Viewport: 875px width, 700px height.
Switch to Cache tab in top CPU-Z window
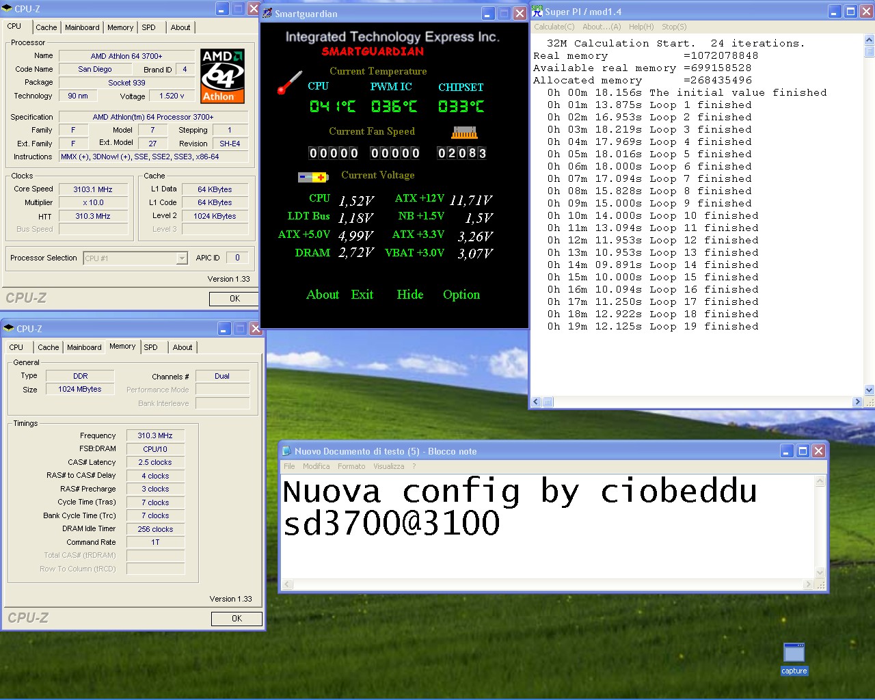[x=46, y=27]
